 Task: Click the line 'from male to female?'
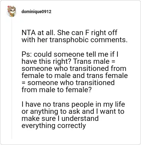(x=56, y=90)
